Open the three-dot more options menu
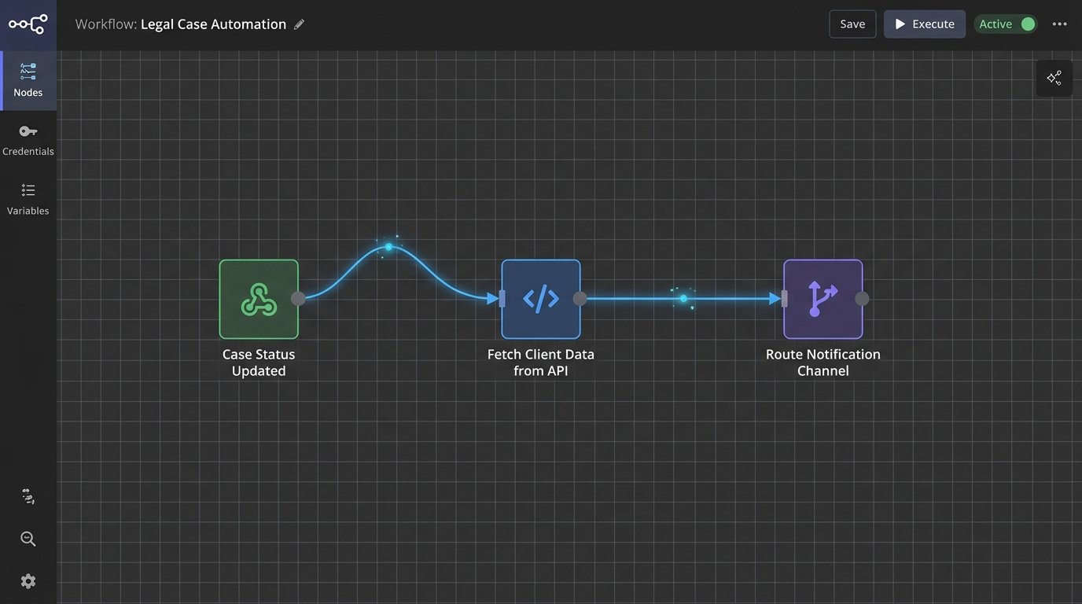 (x=1060, y=24)
